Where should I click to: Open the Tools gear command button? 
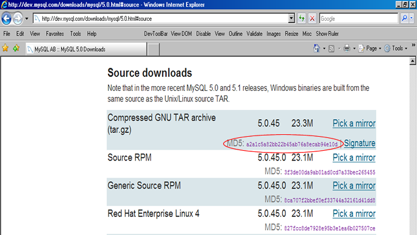tap(396, 48)
